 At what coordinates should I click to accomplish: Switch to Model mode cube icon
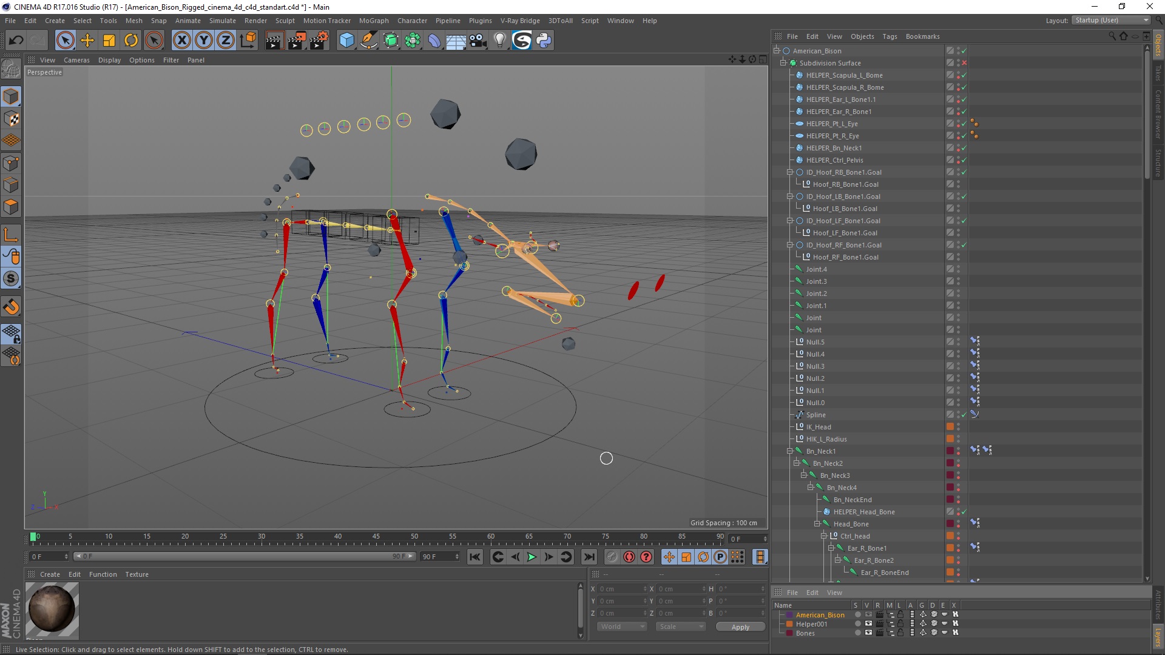(11, 97)
